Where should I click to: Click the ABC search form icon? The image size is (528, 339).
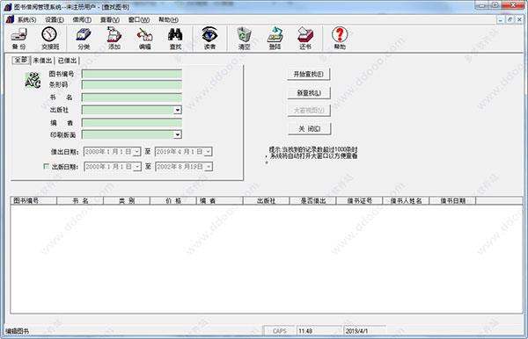tap(33, 80)
